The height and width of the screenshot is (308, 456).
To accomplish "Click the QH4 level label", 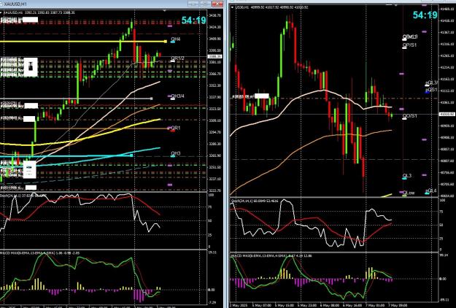I will pyautogui.click(x=176, y=39).
